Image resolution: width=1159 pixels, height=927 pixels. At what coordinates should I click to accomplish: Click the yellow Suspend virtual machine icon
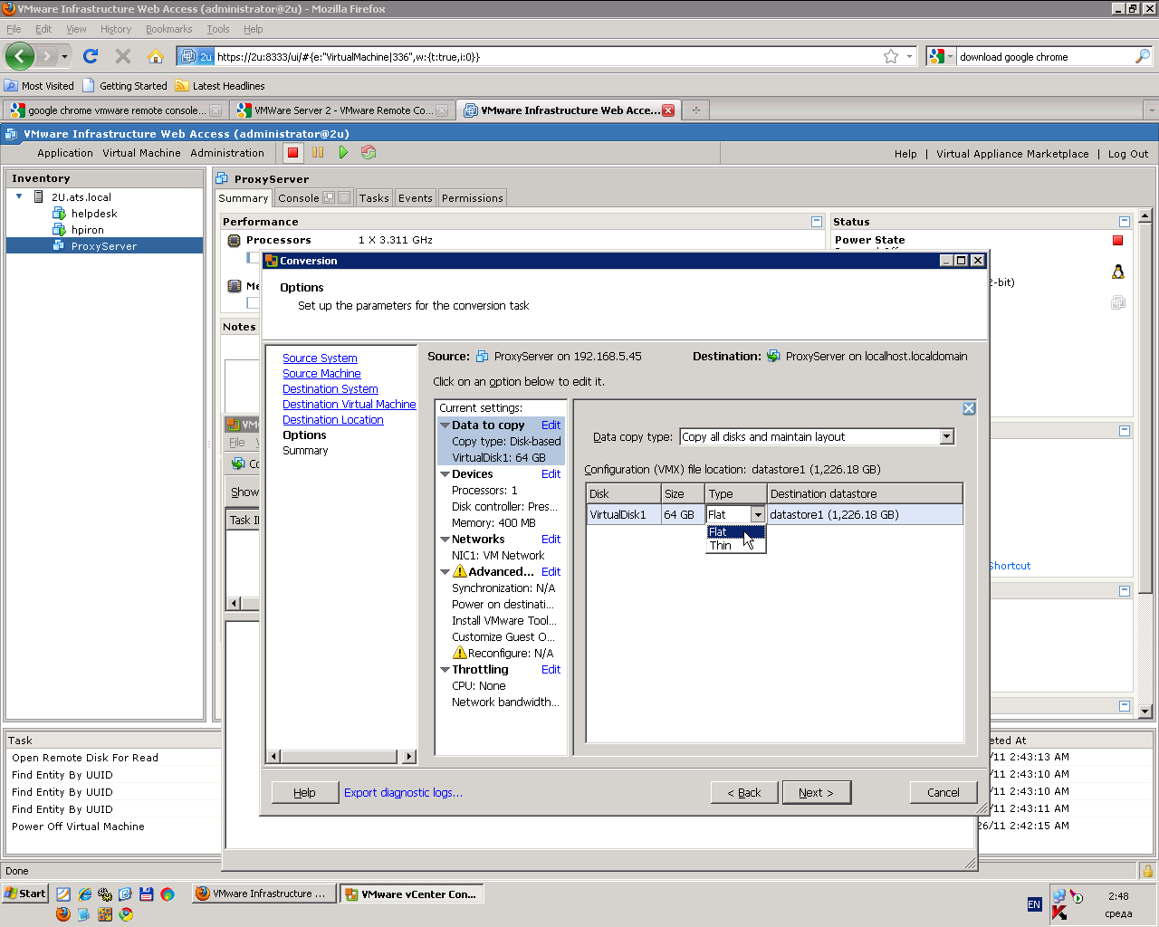pos(318,153)
